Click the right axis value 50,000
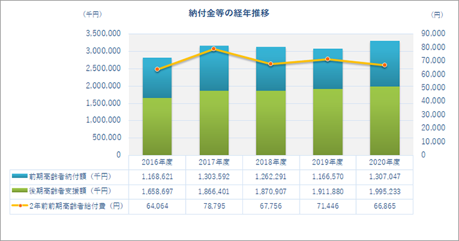 [x=433, y=87]
